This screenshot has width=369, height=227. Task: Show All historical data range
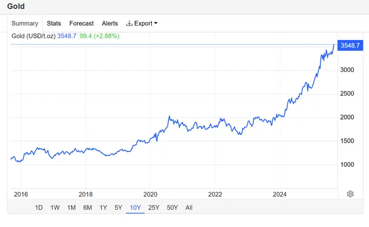click(x=189, y=208)
